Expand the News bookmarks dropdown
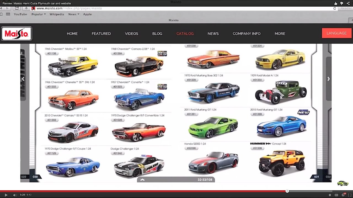This screenshot has height=198, width=353. point(74,14)
